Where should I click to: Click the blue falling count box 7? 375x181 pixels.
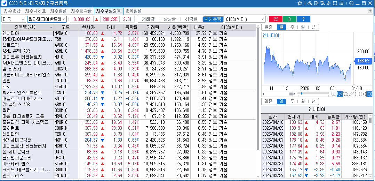click(303, 19)
